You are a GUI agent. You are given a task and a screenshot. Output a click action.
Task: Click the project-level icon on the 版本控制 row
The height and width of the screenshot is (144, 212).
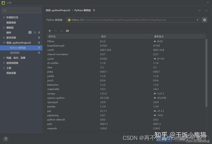pos(39,38)
